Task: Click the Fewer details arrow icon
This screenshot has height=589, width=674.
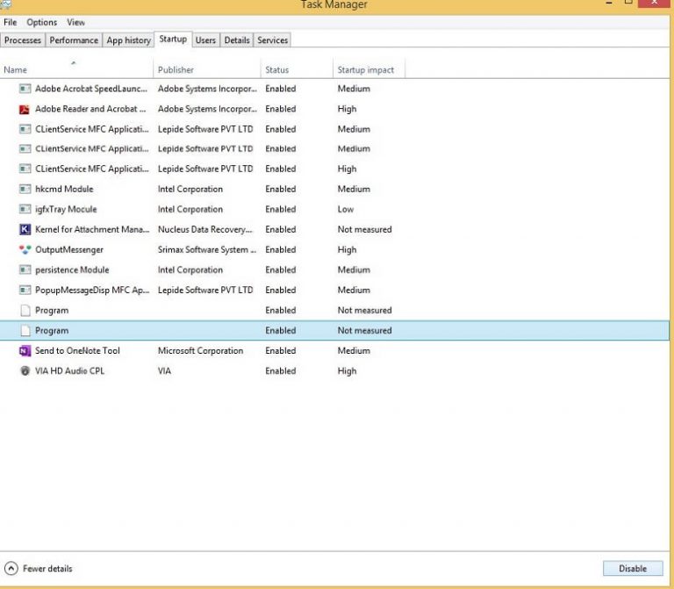Action: [11, 568]
